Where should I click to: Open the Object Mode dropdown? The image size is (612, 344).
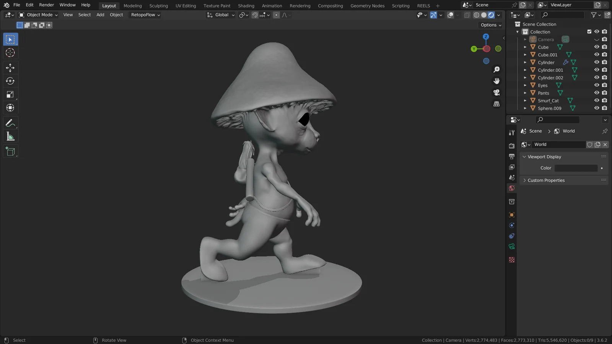(38, 15)
